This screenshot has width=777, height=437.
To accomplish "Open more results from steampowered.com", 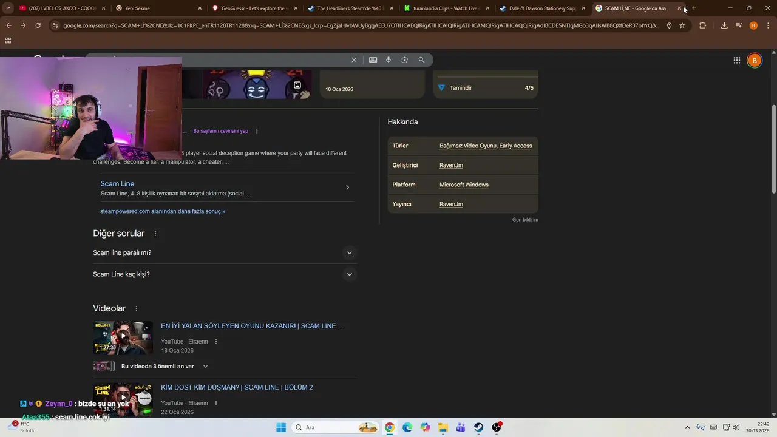I will (x=163, y=211).
